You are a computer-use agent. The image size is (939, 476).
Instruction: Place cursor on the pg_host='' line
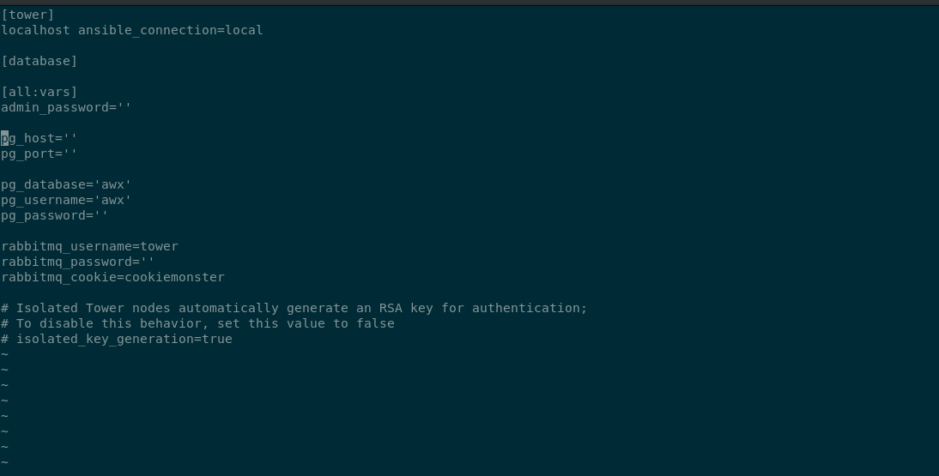(x=39, y=138)
